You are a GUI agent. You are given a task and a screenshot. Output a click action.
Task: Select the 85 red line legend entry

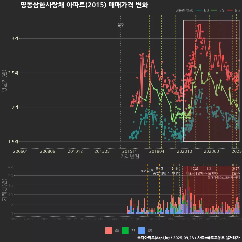coord(233,10)
